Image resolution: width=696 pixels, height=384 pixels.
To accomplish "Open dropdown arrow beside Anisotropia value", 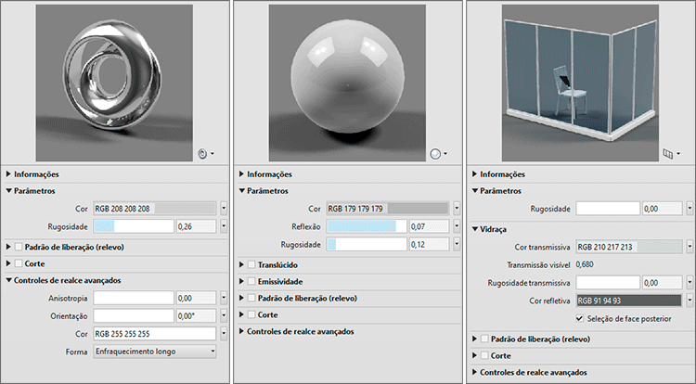I will click(226, 298).
